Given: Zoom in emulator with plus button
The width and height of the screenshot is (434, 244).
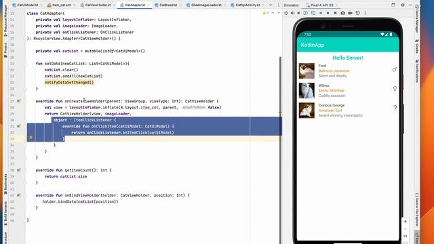Looking at the screenshot, I should click(406, 222).
